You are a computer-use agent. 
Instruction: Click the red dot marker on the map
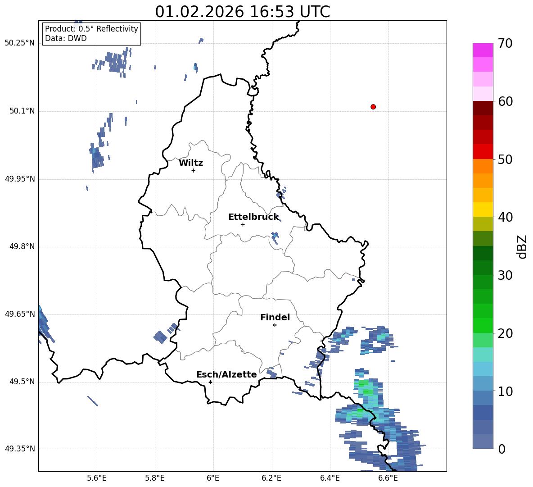coord(373,107)
